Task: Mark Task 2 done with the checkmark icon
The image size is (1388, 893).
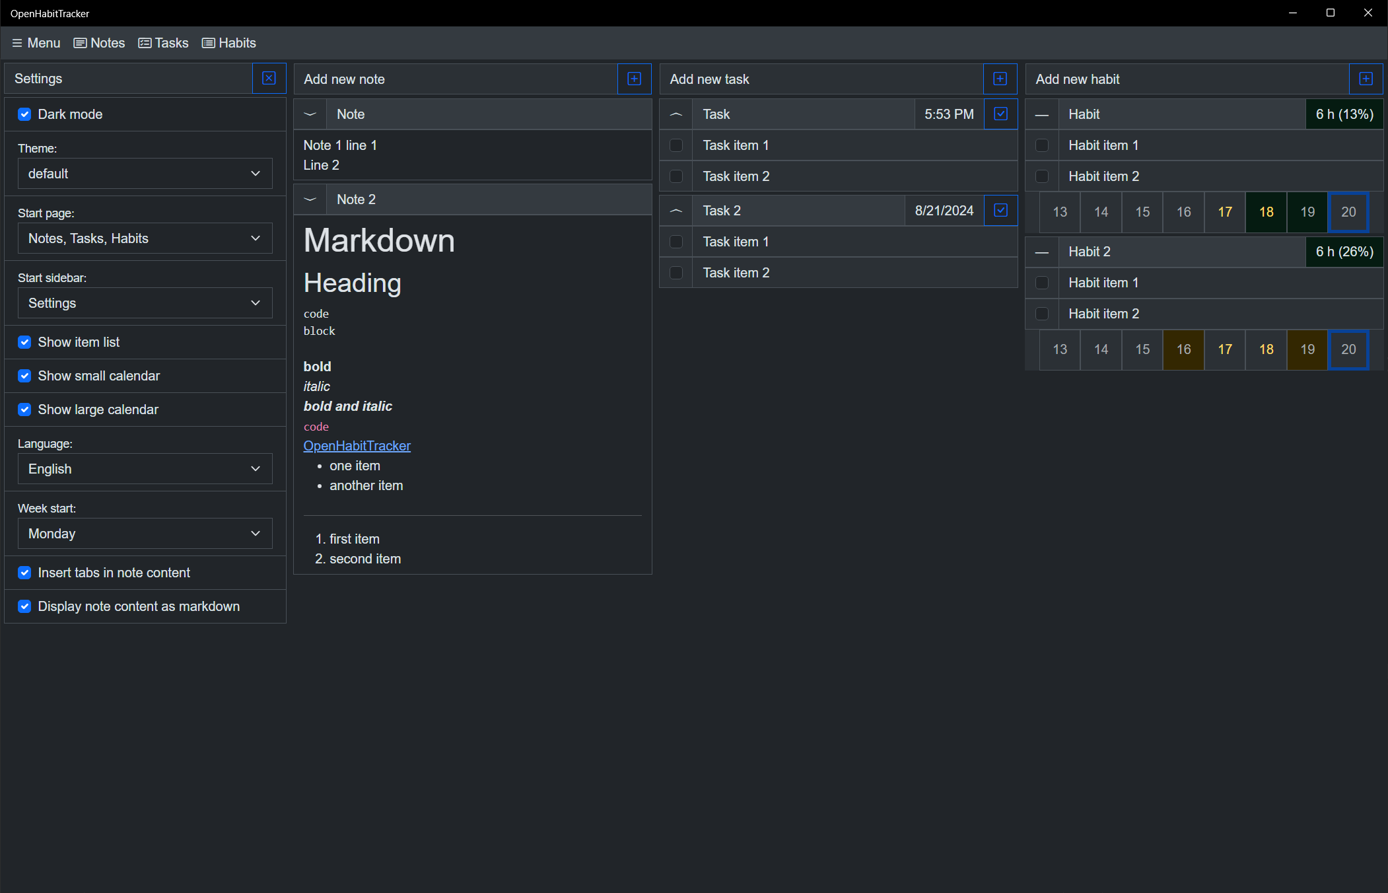Action: coord(1000,211)
